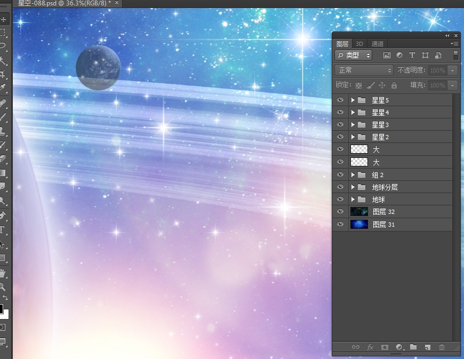
Task: Select the Eyedropper tool
Action: coord(3,87)
